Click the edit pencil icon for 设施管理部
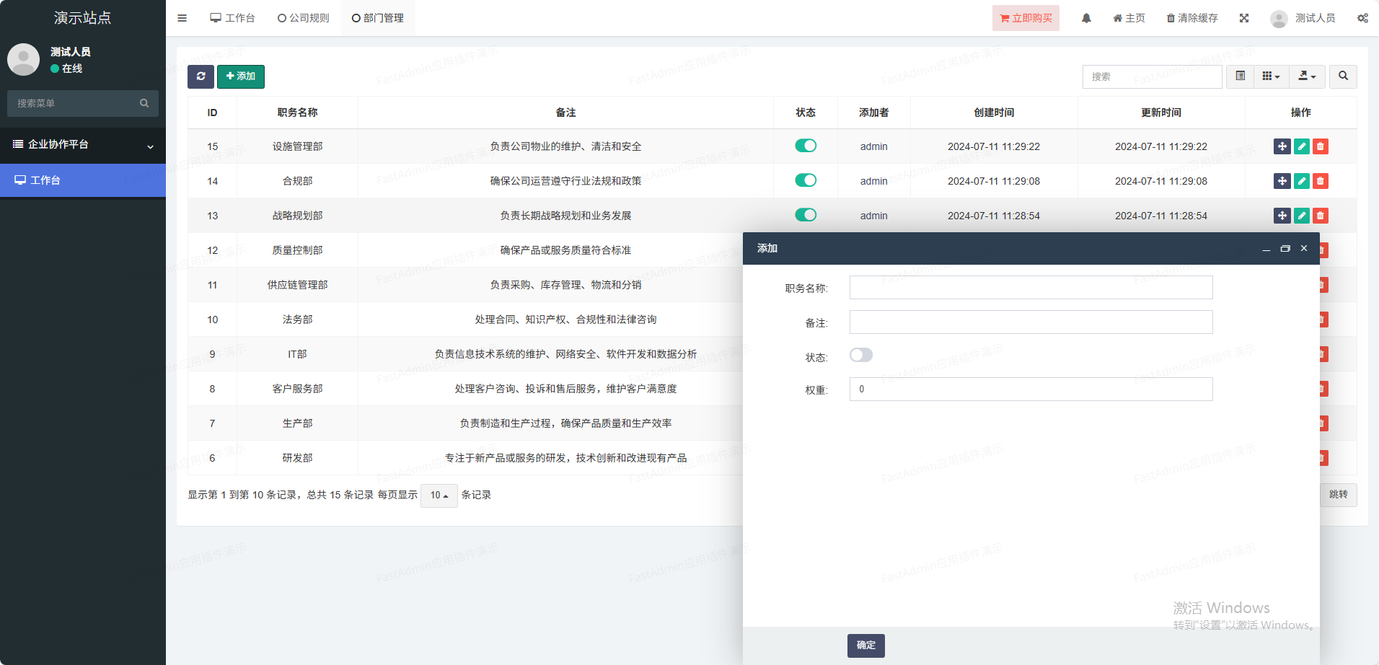The image size is (1379, 665). click(1301, 146)
